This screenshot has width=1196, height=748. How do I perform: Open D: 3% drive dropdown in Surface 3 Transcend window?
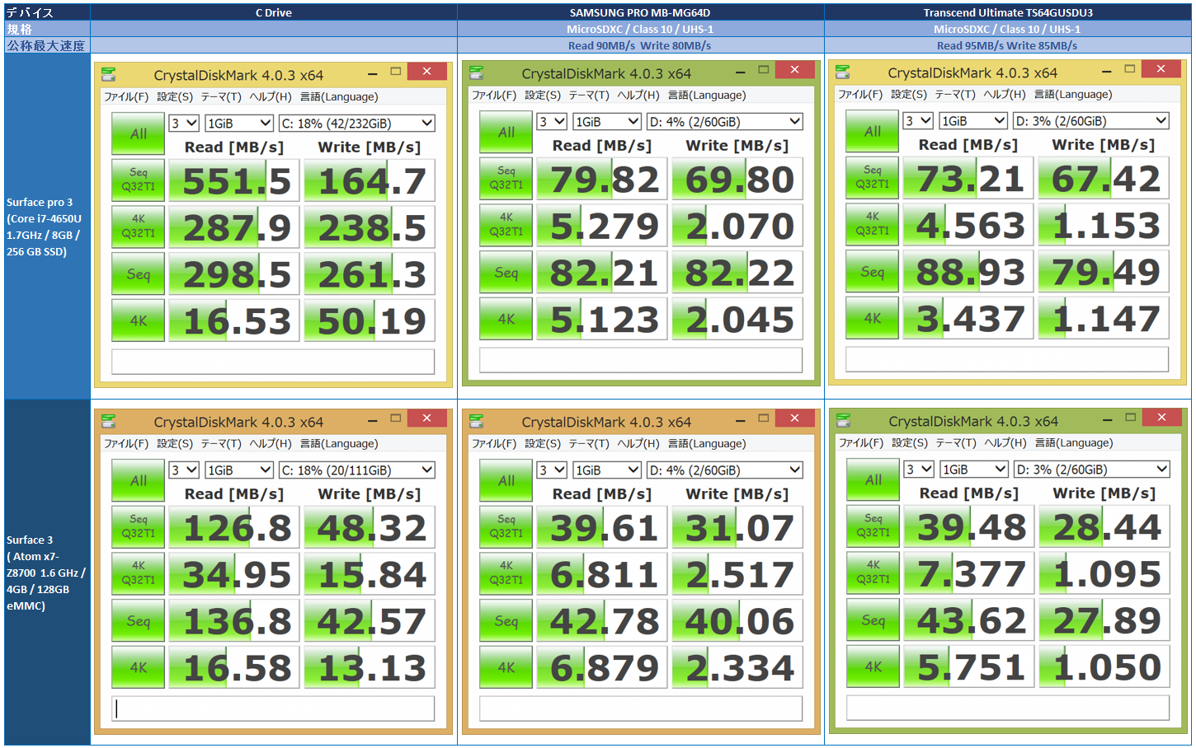click(x=1092, y=470)
